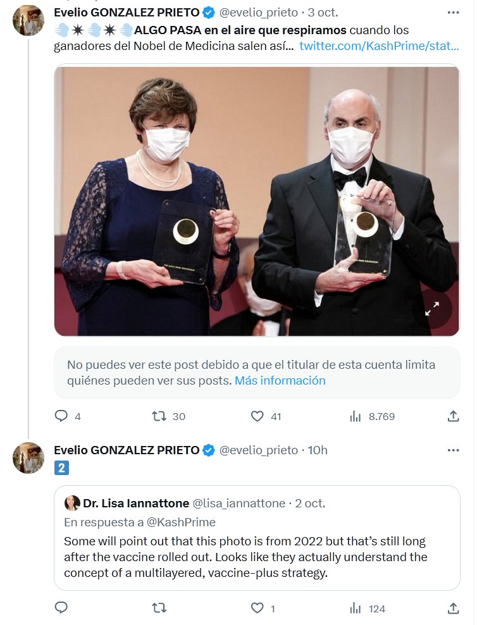477x625 pixels.
Task: Like the second post with 1 like
Action: point(257,608)
